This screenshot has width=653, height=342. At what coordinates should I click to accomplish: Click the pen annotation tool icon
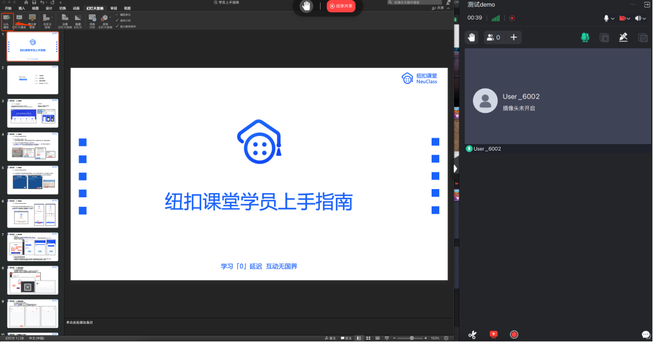click(623, 37)
